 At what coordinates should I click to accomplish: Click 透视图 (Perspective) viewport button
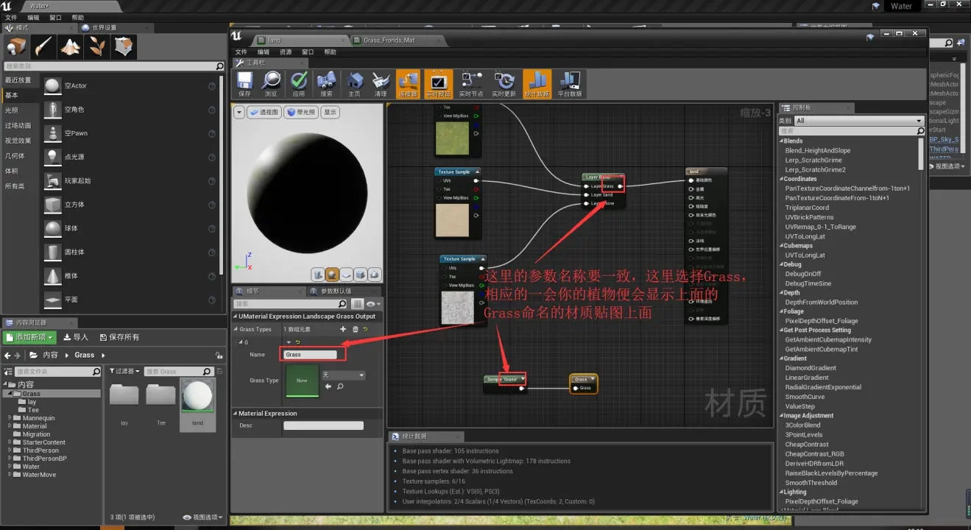265,113
